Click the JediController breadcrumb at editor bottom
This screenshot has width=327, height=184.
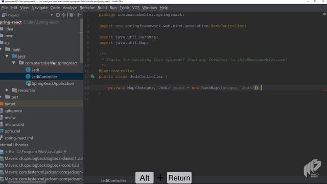pos(113,180)
